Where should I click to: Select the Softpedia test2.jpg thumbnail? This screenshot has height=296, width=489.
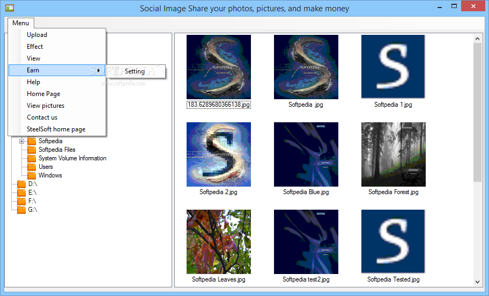tap(306, 242)
